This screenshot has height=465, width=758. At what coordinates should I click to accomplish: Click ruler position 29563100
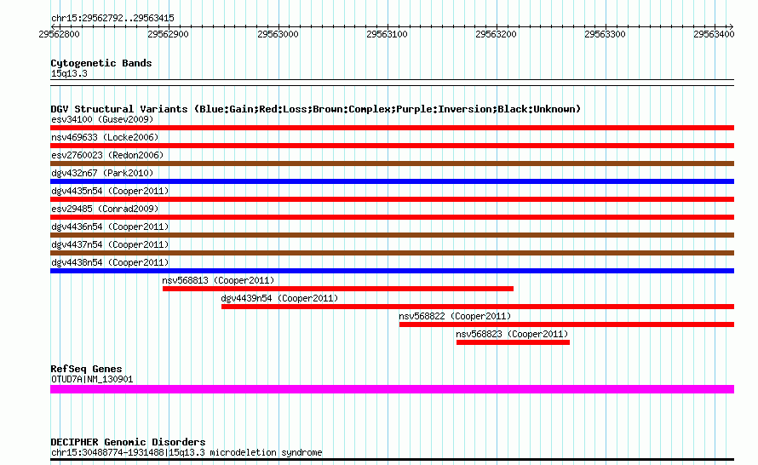(x=388, y=34)
